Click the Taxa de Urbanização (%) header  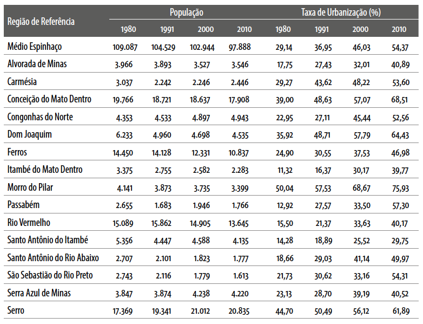click(x=341, y=12)
